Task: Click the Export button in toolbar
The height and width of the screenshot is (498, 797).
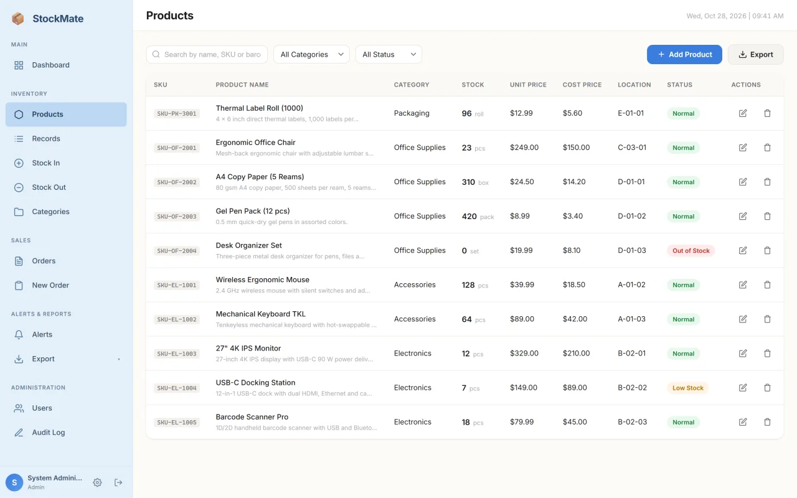Action: click(755, 54)
